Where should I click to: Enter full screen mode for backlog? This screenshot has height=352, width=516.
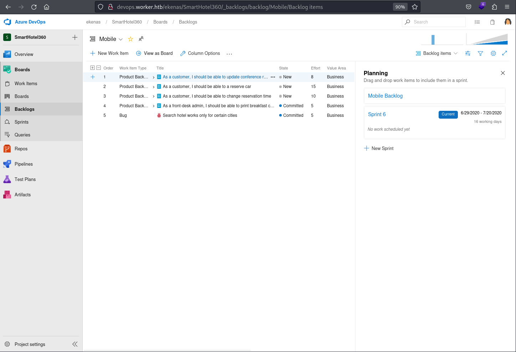[505, 53]
